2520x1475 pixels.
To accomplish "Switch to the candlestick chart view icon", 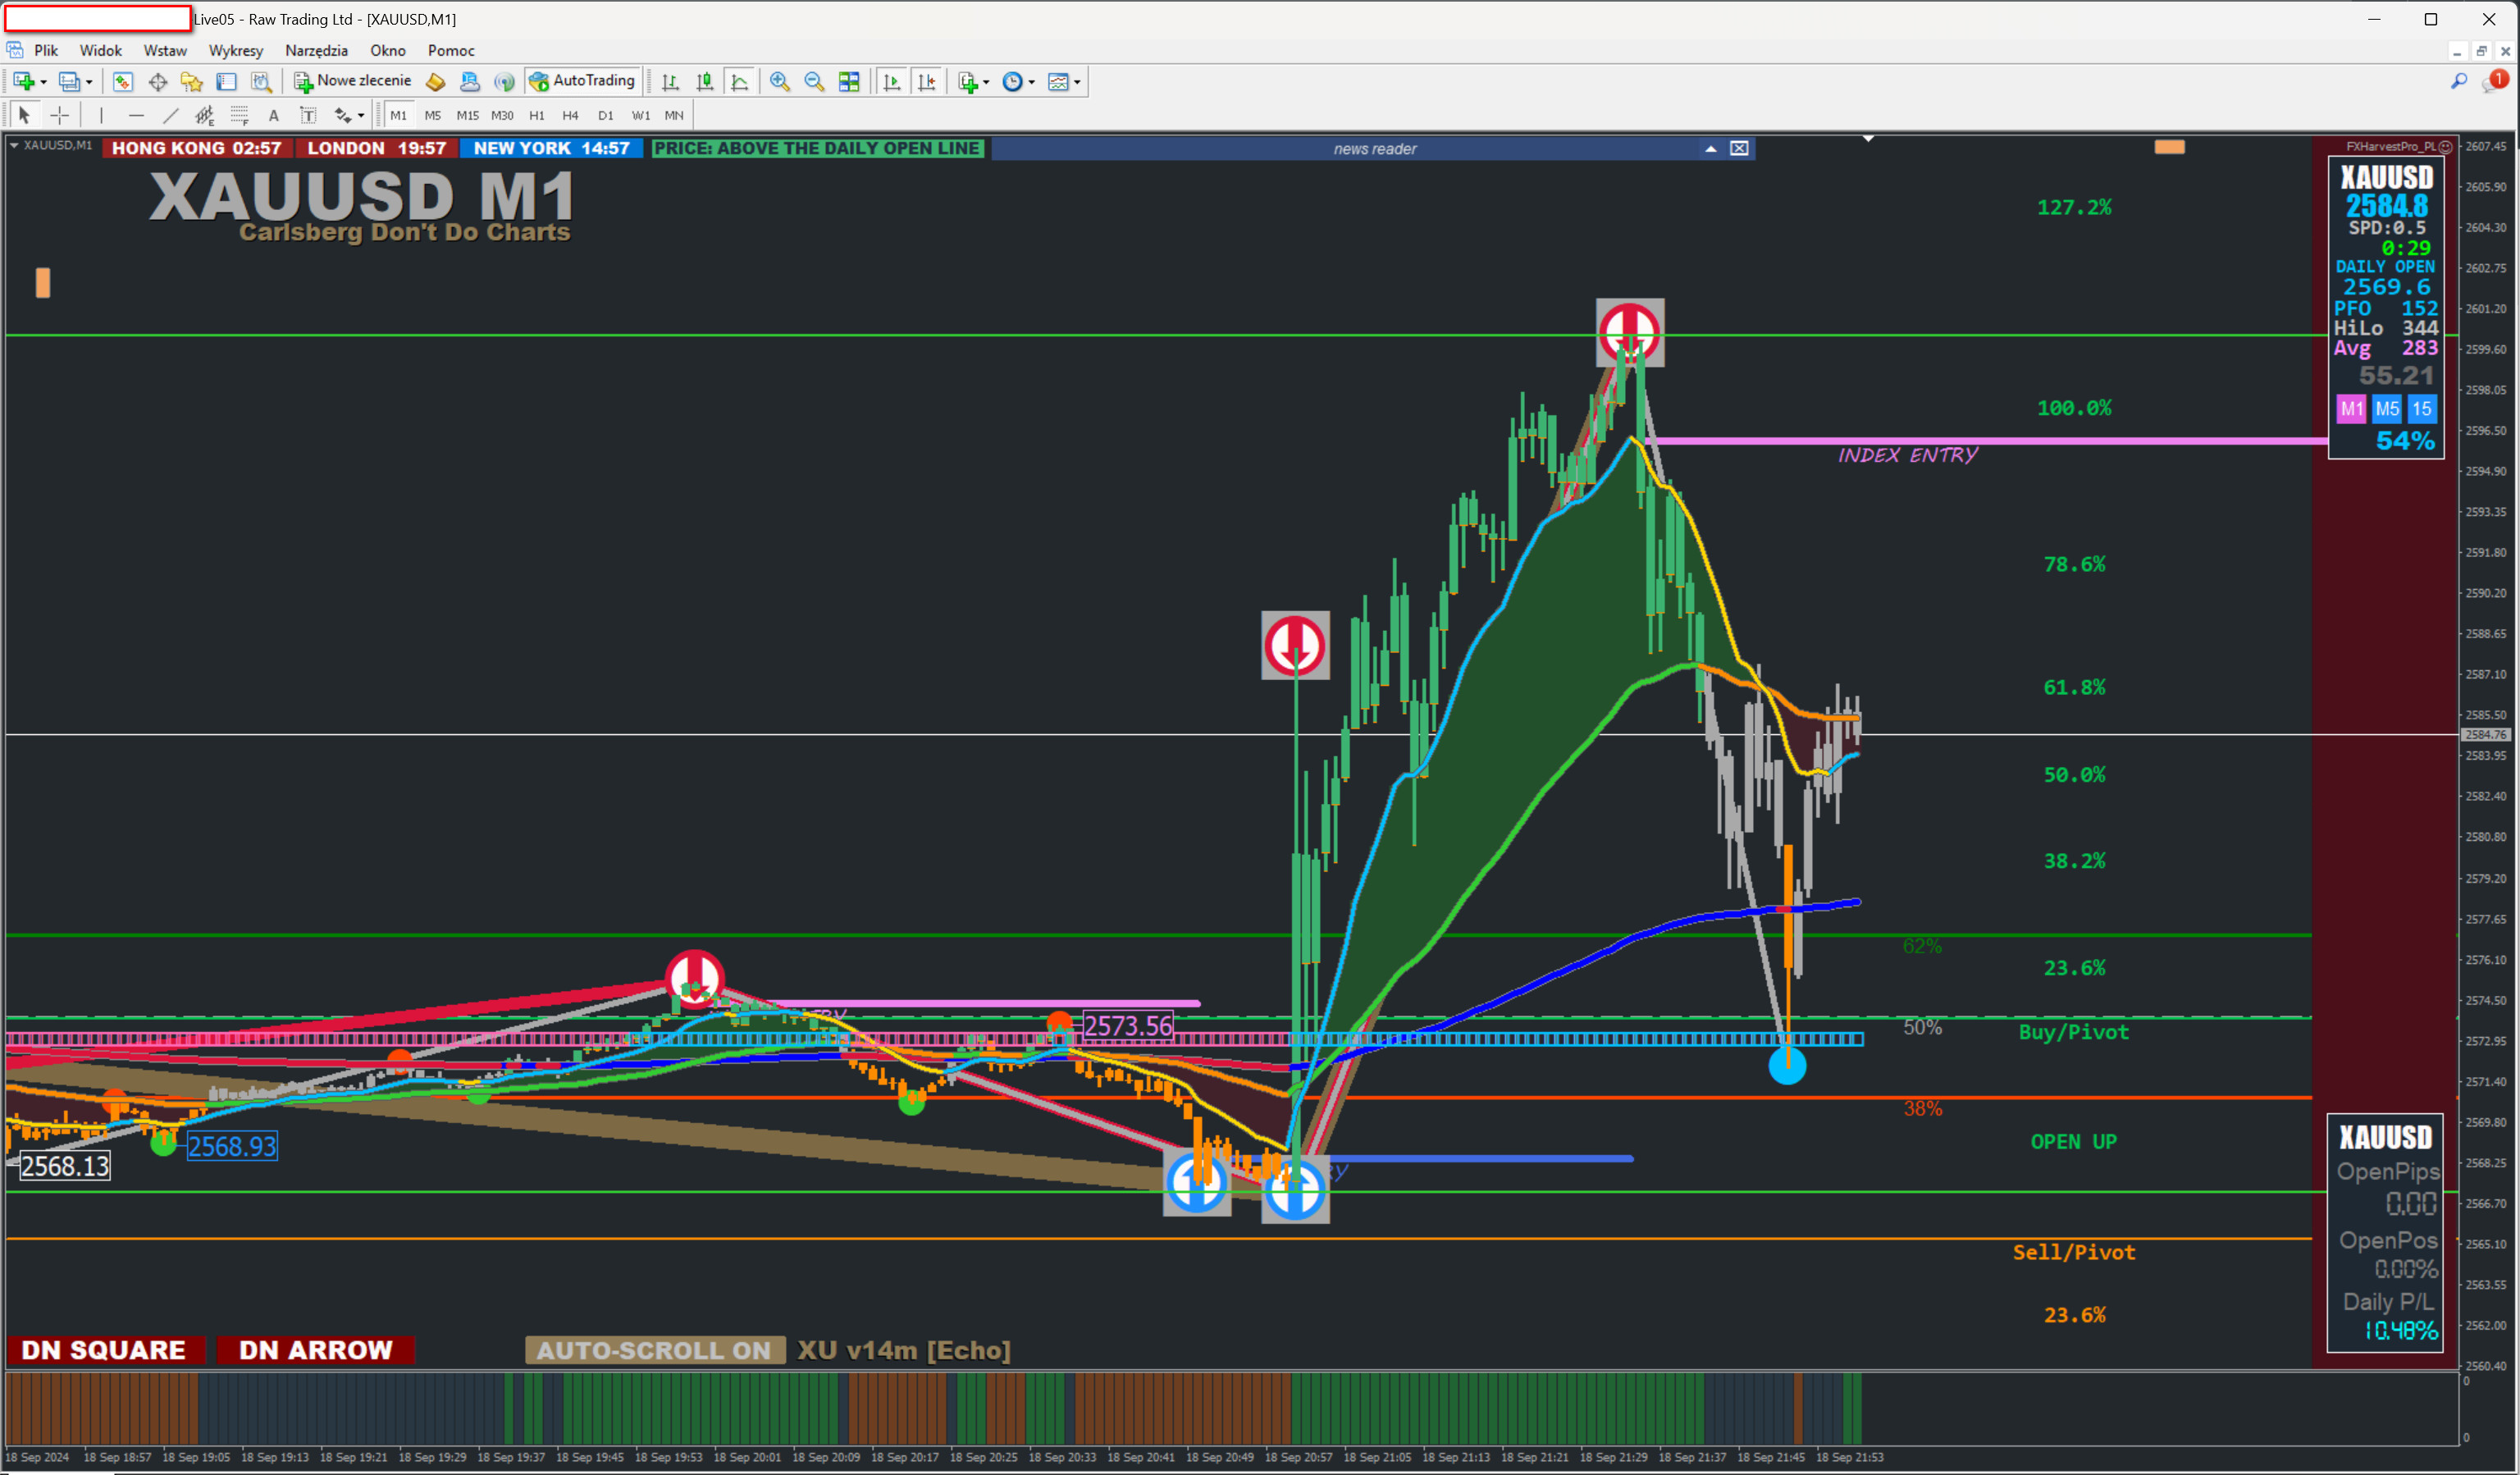I will (x=705, y=82).
